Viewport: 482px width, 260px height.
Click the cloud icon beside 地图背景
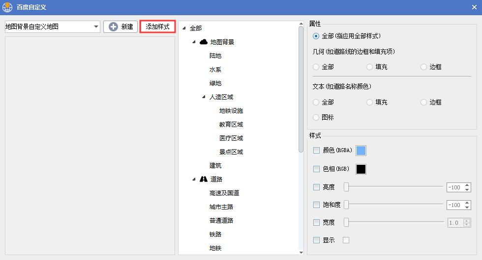(x=204, y=42)
